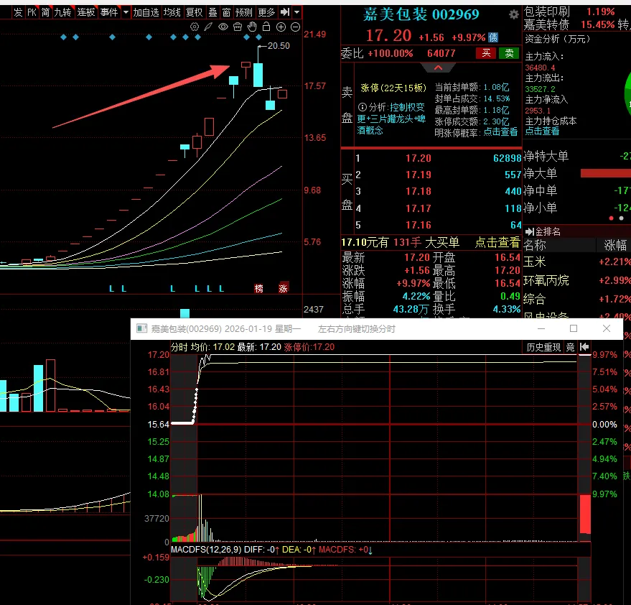Screen dimensions: 631x605
Task: Click the analysis info circle icon
Action: [x=363, y=107]
